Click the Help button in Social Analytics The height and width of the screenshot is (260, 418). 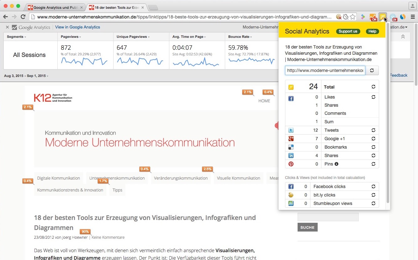[372, 31]
